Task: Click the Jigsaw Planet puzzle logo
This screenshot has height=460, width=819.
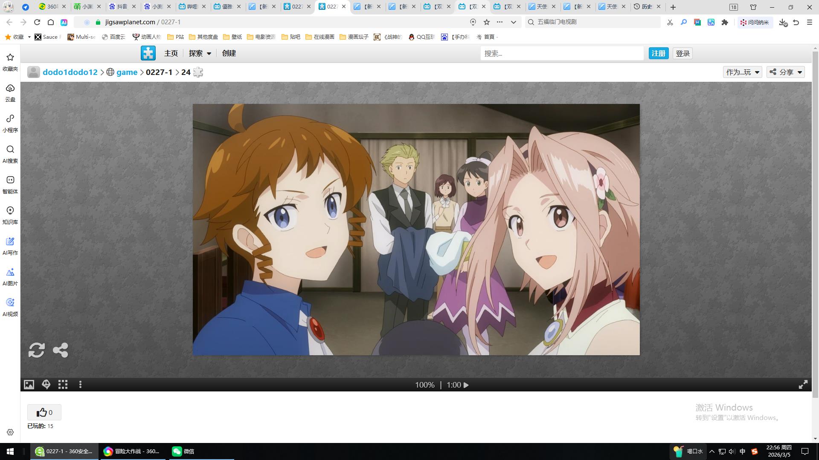Action: (x=148, y=53)
